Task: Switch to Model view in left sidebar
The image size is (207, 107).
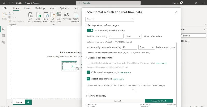Action: coord(3,42)
